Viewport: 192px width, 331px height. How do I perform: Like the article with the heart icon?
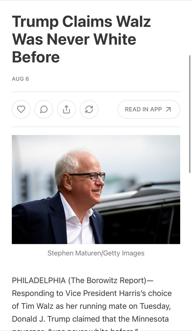(x=21, y=110)
